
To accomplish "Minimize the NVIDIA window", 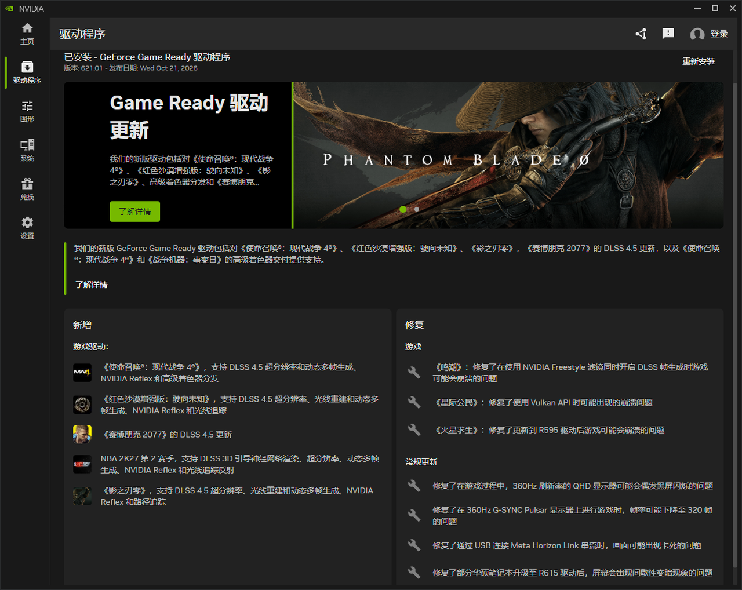I will click(x=697, y=8).
